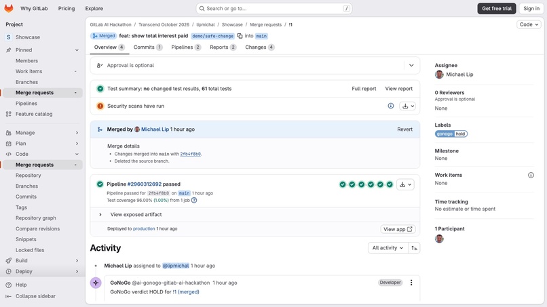Click the search magnifier icon
Viewport: 547px width, 307px height.
pos(202,8)
